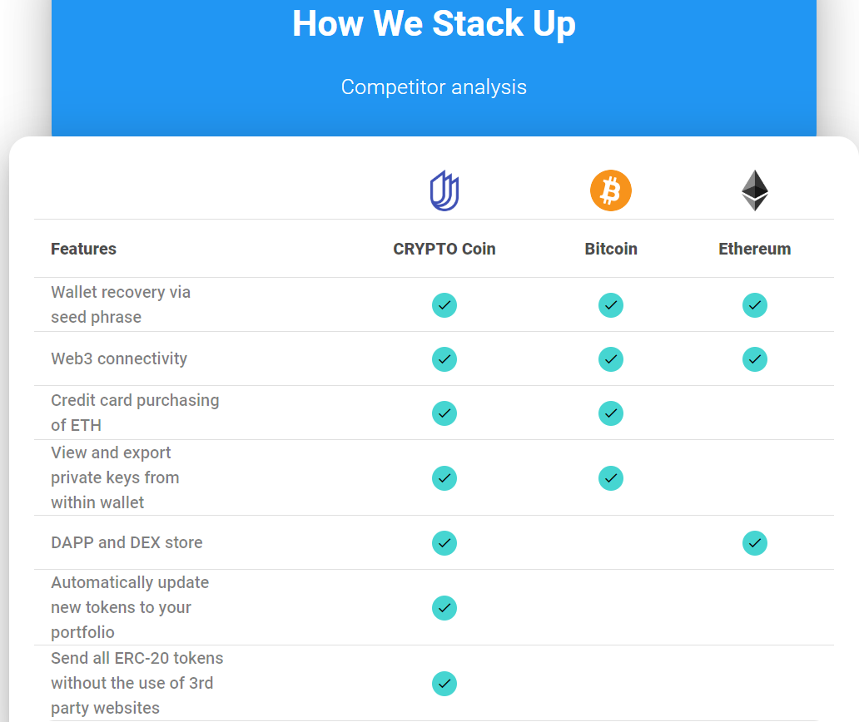The image size is (859, 722).
Task: Click the Web3 connectivity feature label
Action: pos(119,359)
